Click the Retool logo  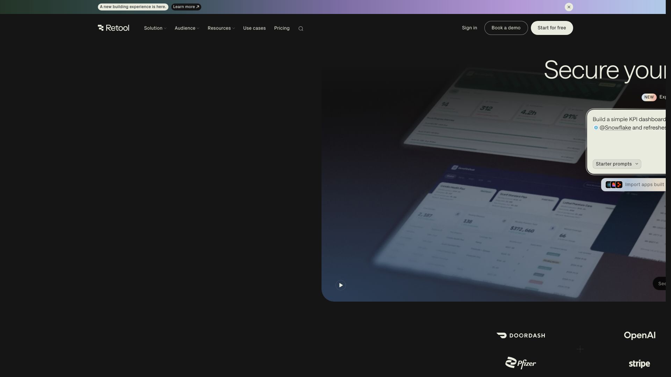point(114,28)
